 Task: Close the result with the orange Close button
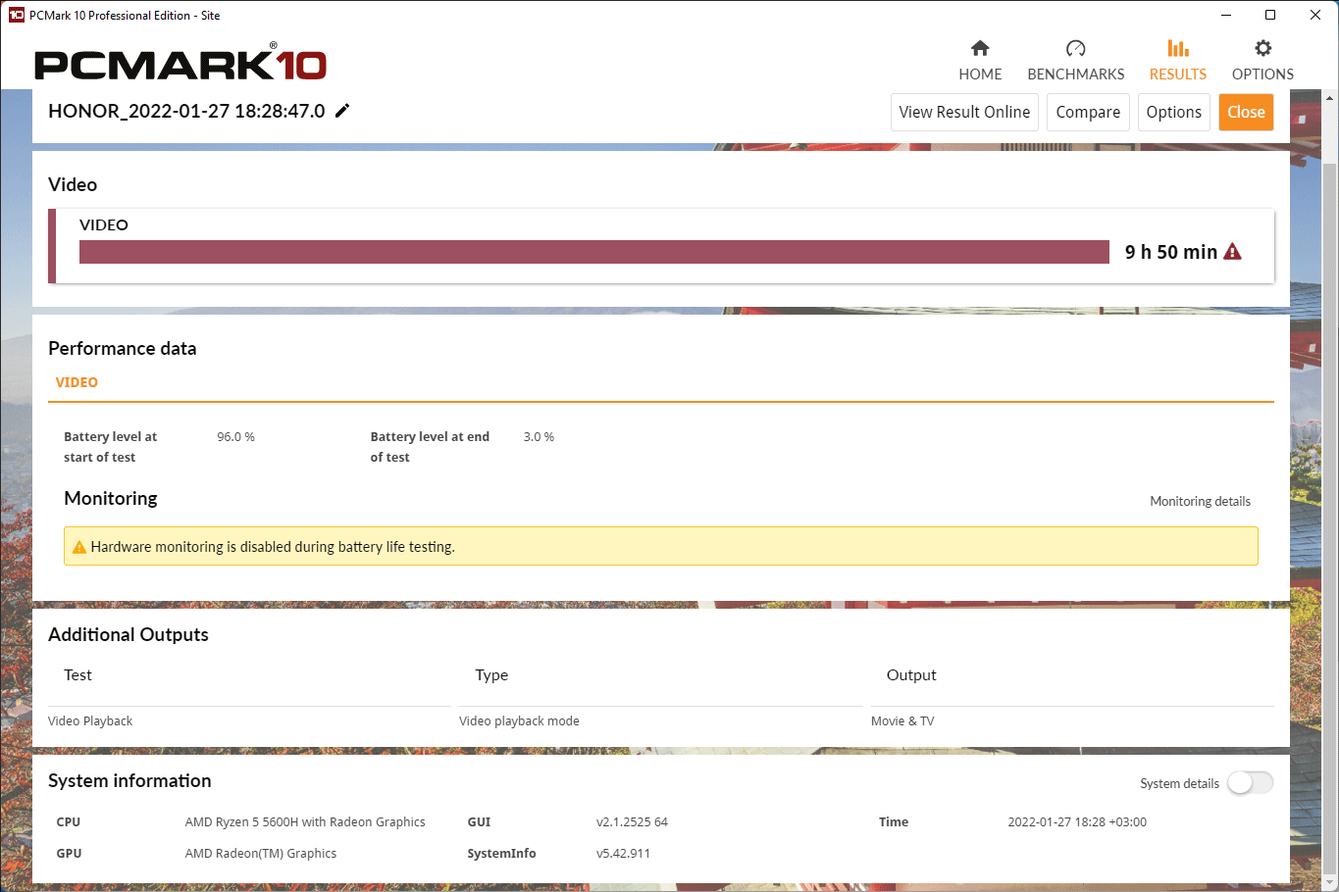1247,112
